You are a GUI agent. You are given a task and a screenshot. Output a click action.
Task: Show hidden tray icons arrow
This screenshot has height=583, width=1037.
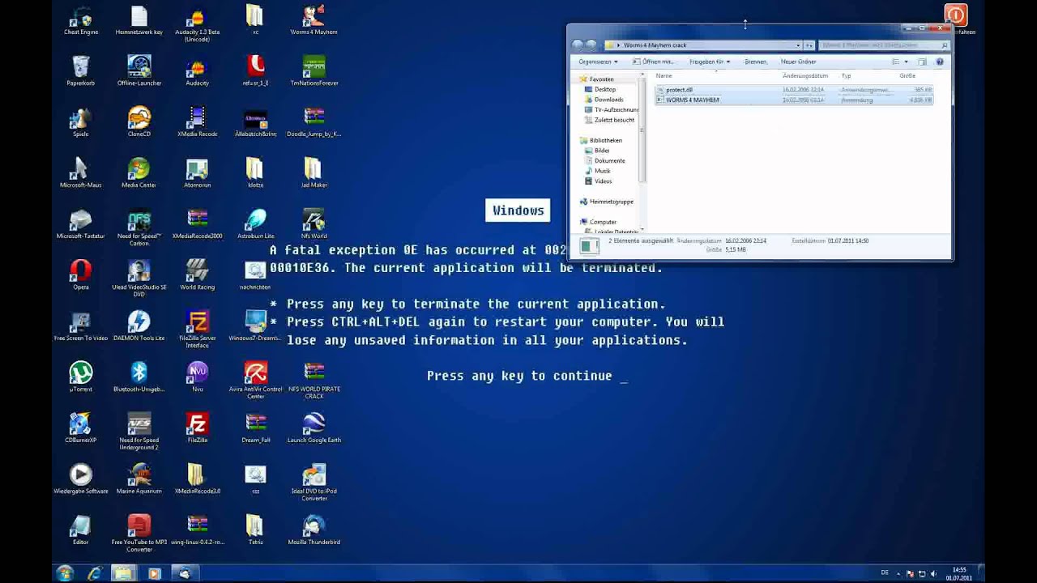898,573
